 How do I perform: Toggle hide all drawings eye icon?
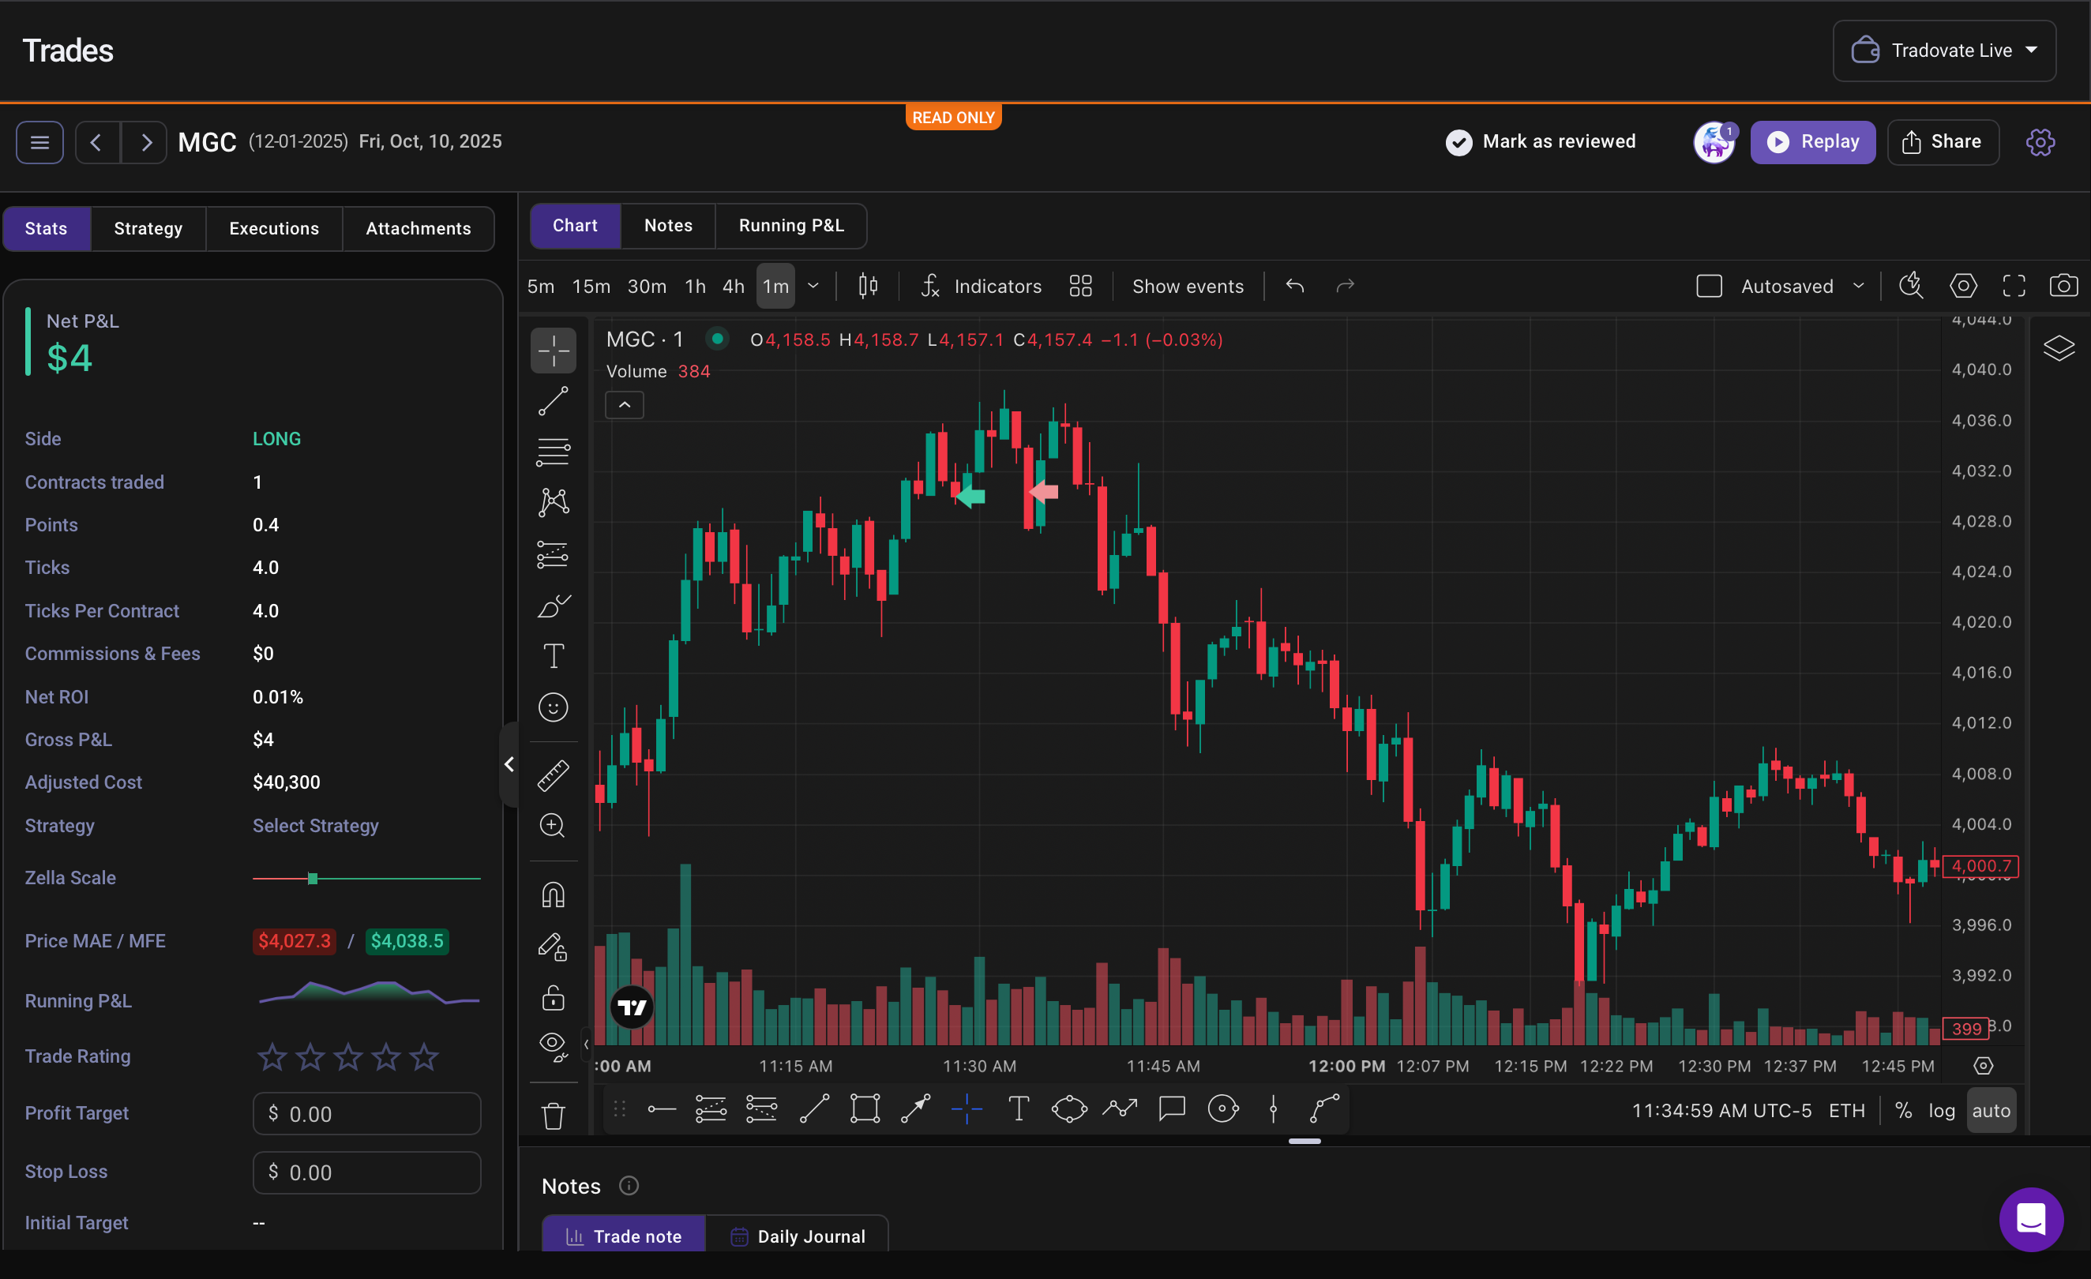point(553,1046)
